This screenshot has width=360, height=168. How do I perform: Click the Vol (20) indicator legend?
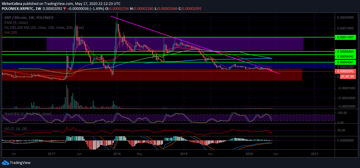pyautogui.click(x=11, y=32)
